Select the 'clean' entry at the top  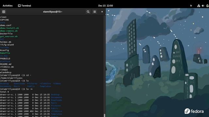(3, 17)
